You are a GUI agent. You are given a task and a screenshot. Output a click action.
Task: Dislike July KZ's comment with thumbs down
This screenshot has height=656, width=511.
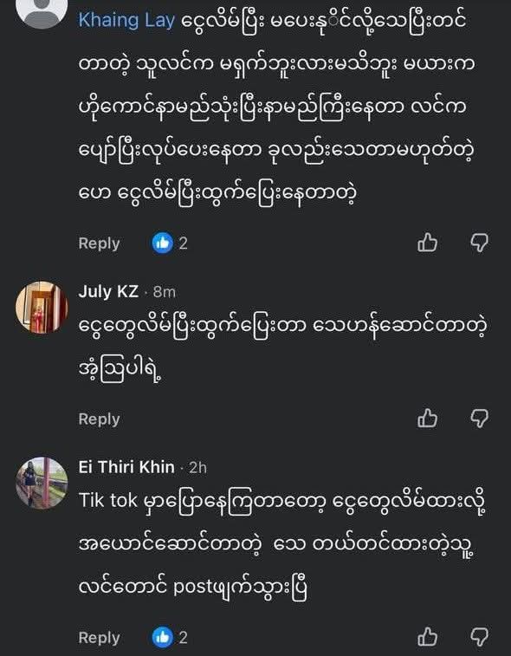(x=479, y=418)
